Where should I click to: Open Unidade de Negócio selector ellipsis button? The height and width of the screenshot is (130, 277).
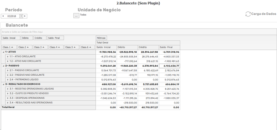[x=76, y=16]
